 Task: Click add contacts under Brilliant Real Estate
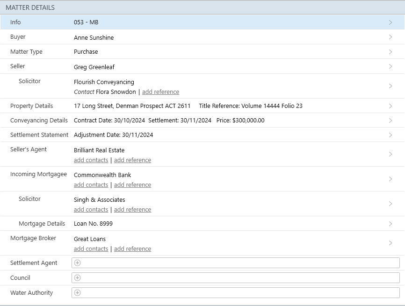(91, 160)
